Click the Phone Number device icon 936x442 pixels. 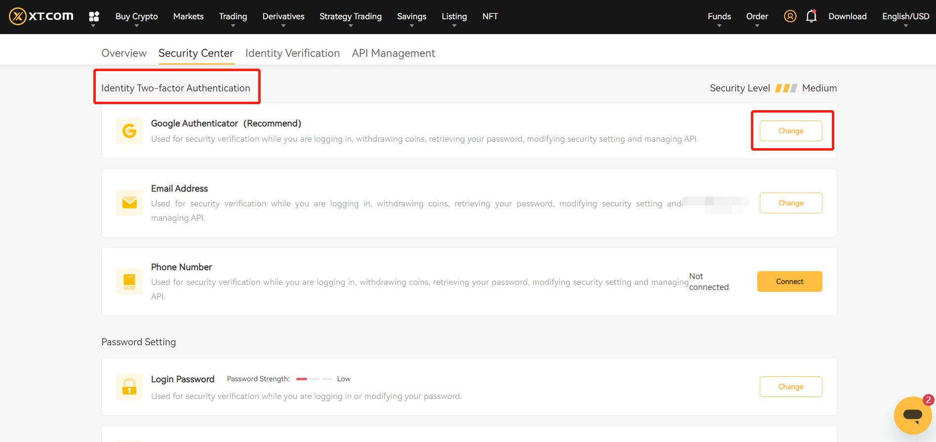point(129,281)
